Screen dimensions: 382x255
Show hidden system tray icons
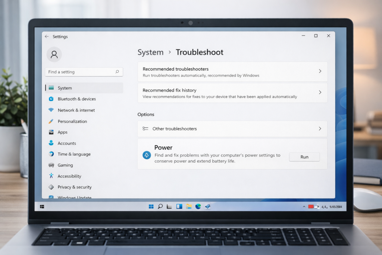click(305, 206)
